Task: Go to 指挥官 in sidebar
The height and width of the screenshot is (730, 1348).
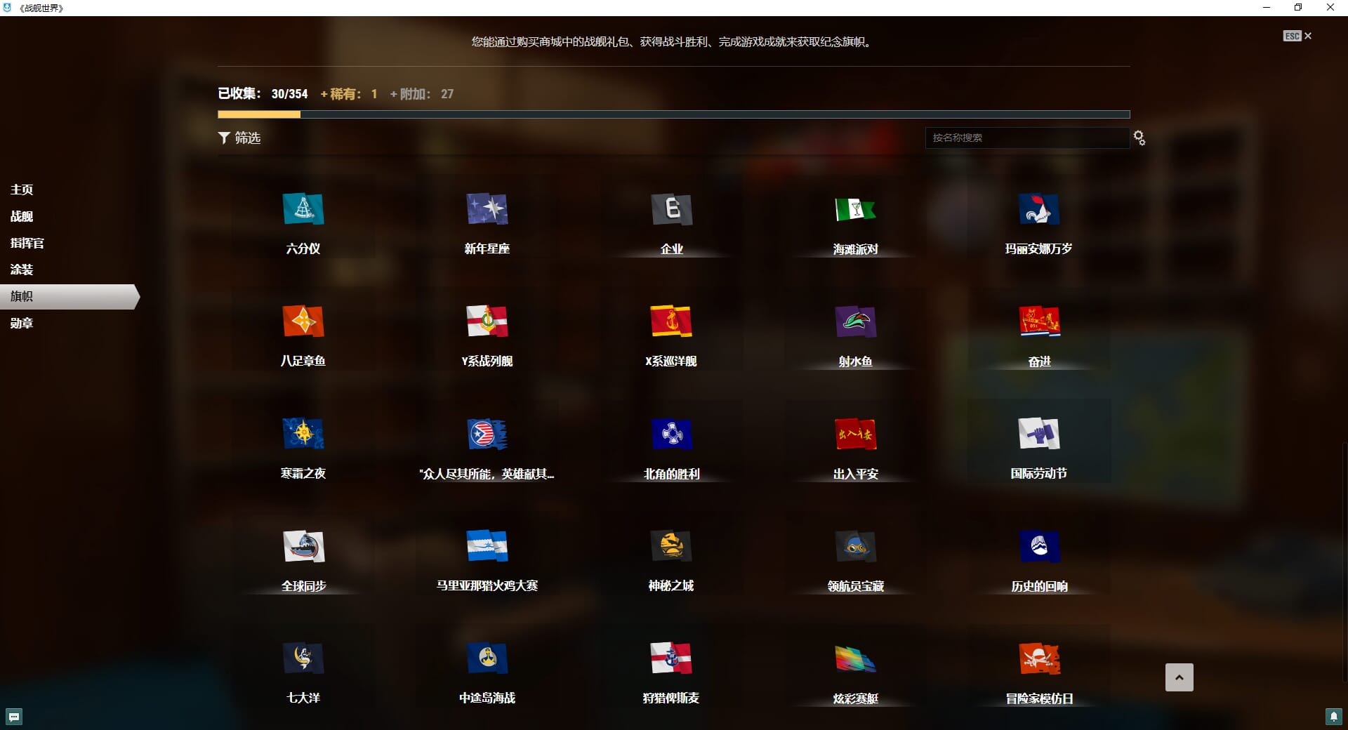Action: click(x=27, y=243)
